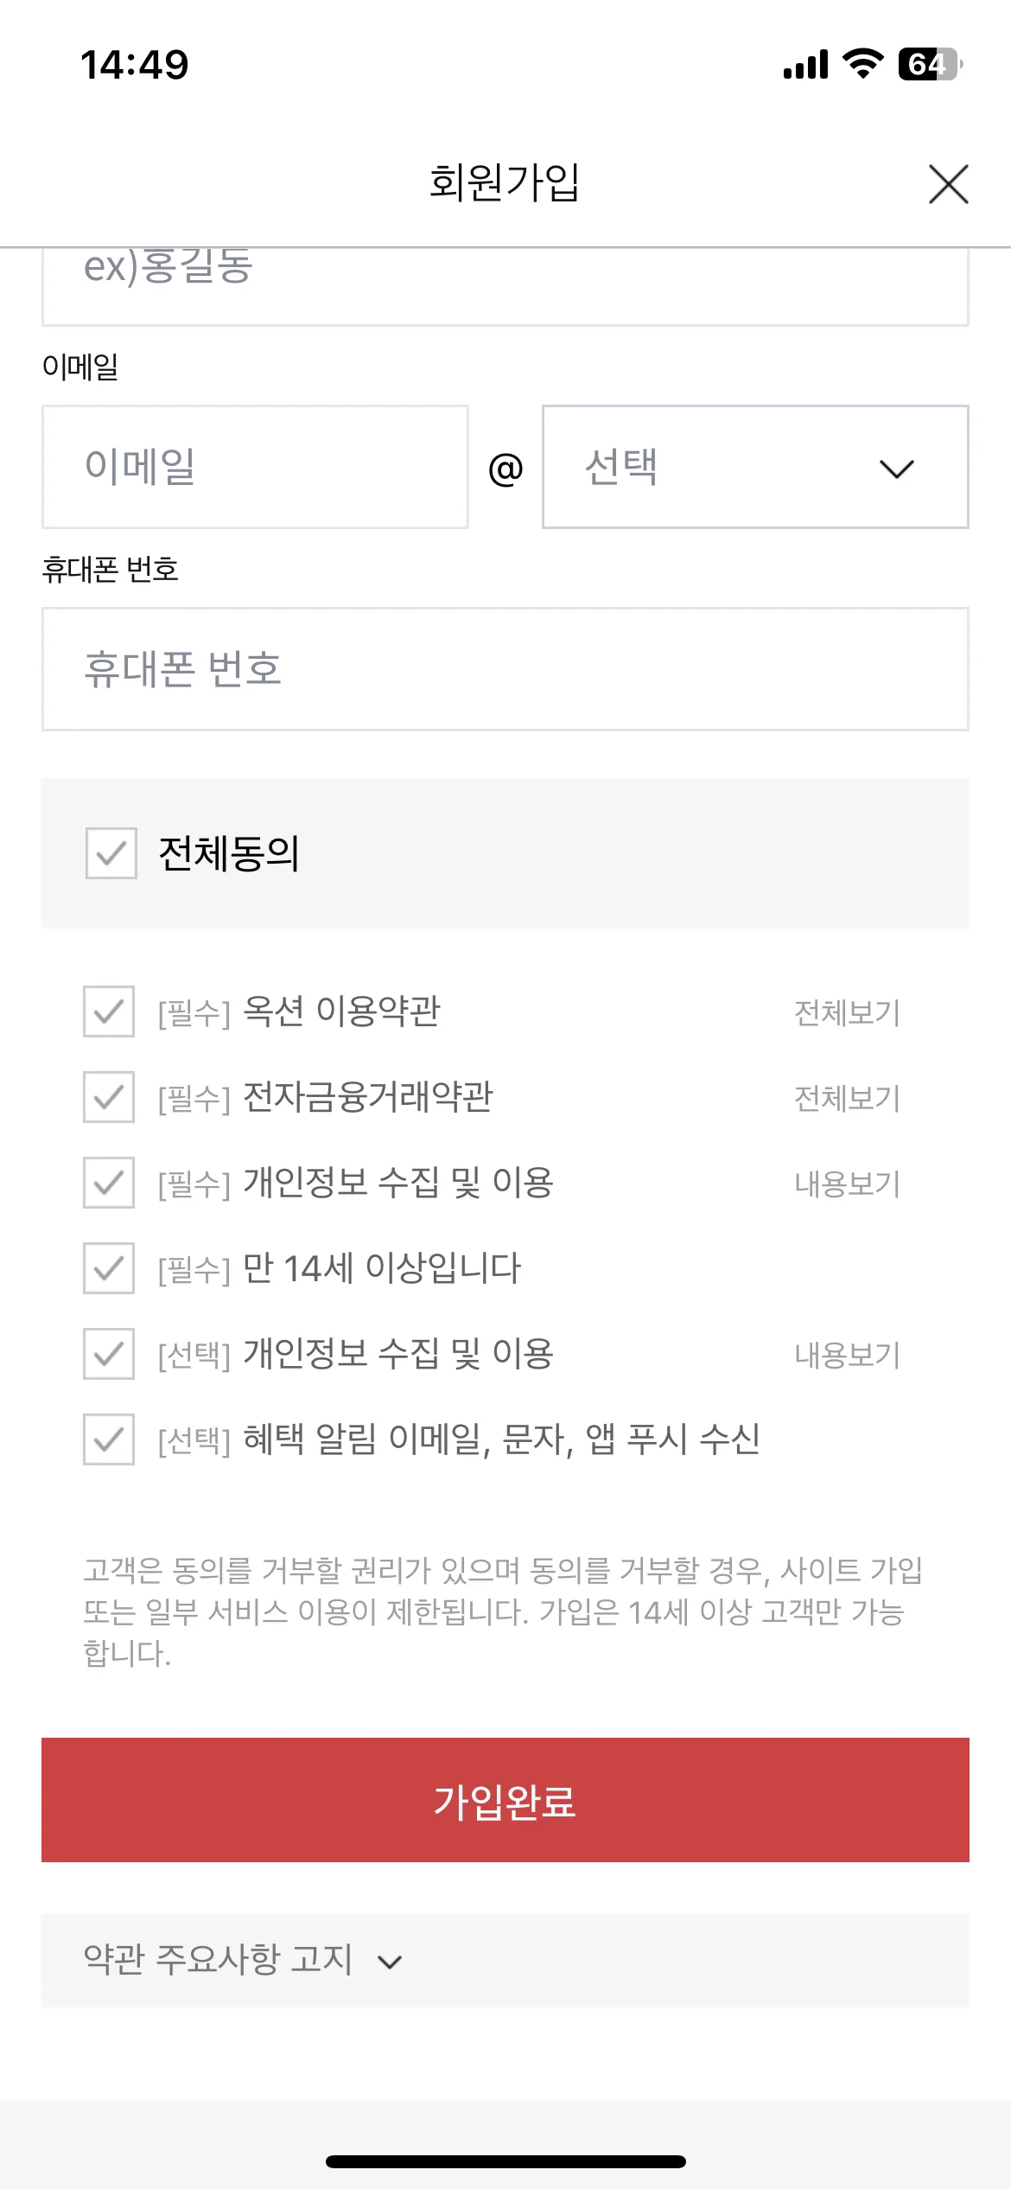Click the 이메일 input field

tap(255, 467)
